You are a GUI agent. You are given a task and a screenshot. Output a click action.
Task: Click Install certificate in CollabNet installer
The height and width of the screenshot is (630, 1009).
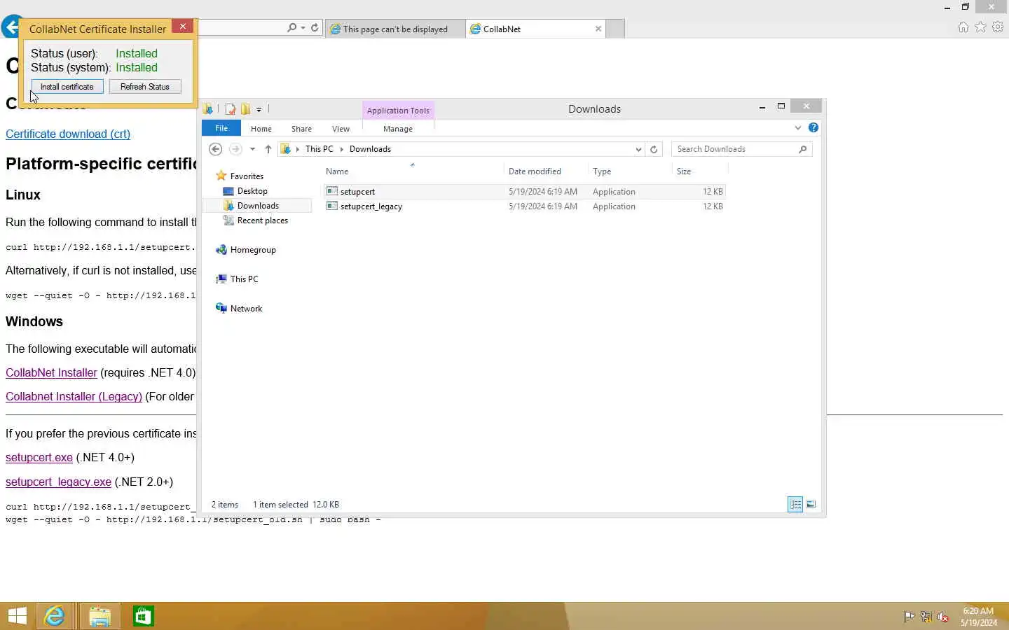pyautogui.click(x=67, y=87)
